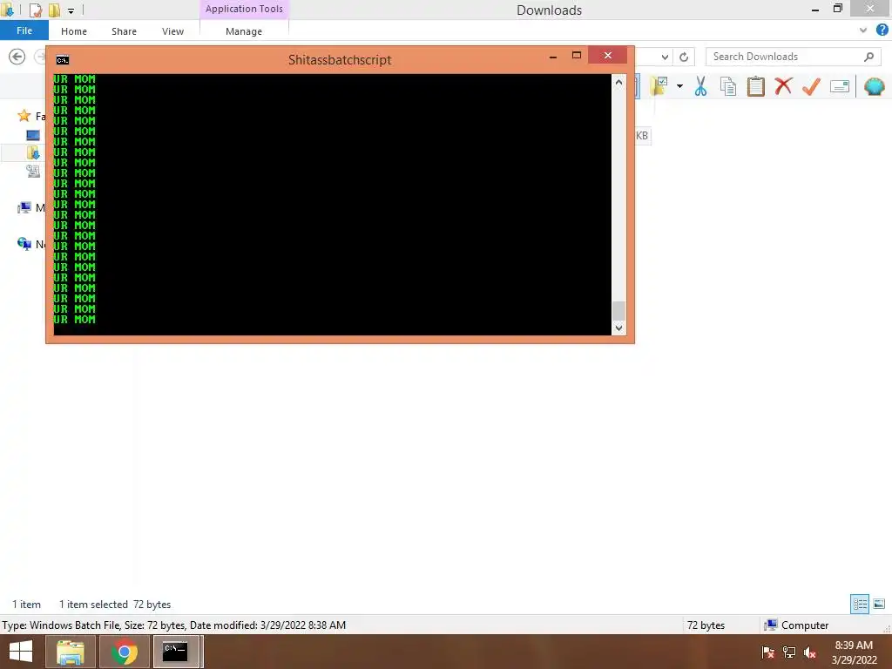Viewport: 892px width, 669px height.
Task: Click the Paste clipboard icon in toolbar
Action: point(755,86)
